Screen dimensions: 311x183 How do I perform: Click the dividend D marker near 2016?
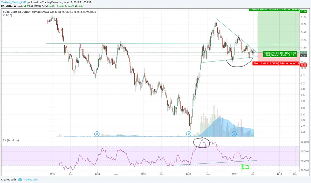[x=189, y=134]
